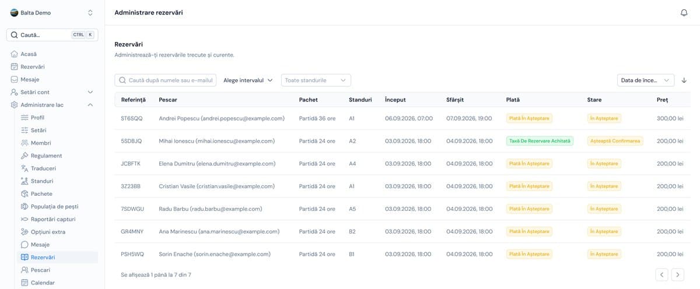
Task: Click the Taxă De Rezervare Achitată badge
Action: pyautogui.click(x=540, y=141)
